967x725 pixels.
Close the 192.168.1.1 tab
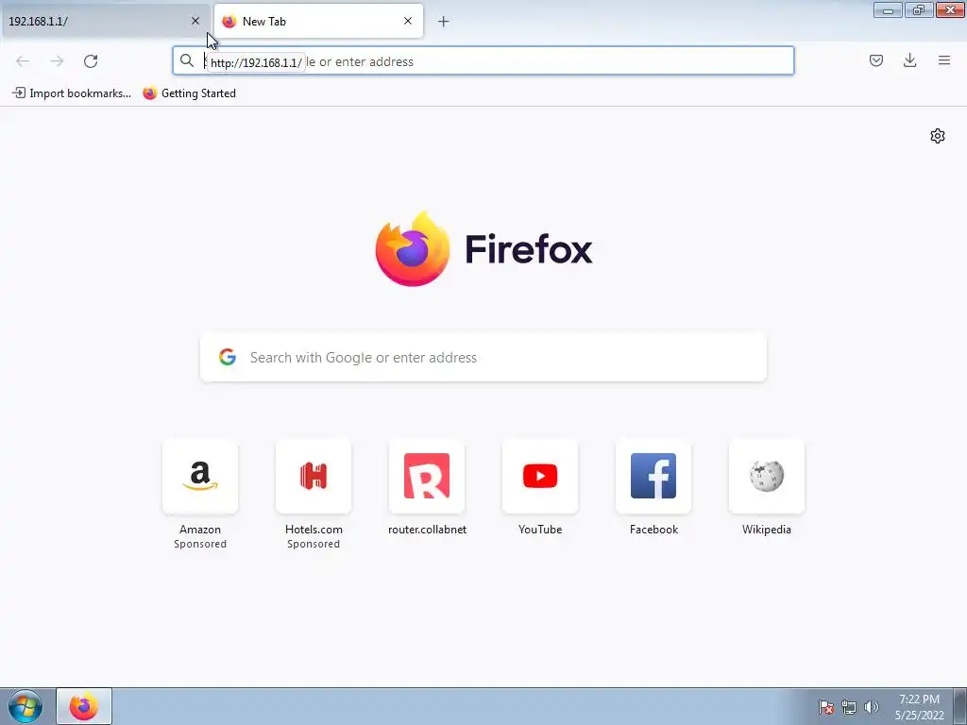[x=195, y=21]
